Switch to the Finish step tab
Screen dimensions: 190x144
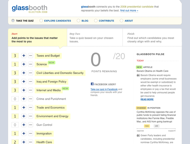[x=152, y=38]
